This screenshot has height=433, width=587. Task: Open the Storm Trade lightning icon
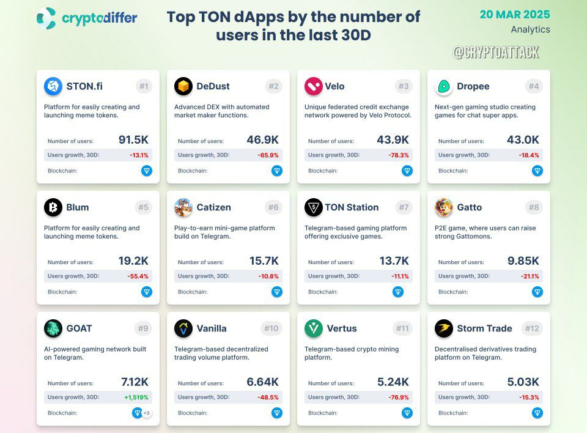point(444,328)
